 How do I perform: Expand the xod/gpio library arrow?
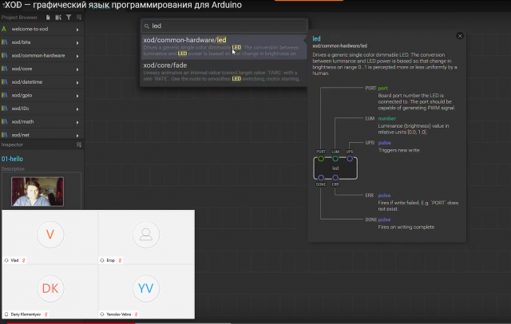(x=77, y=95)
